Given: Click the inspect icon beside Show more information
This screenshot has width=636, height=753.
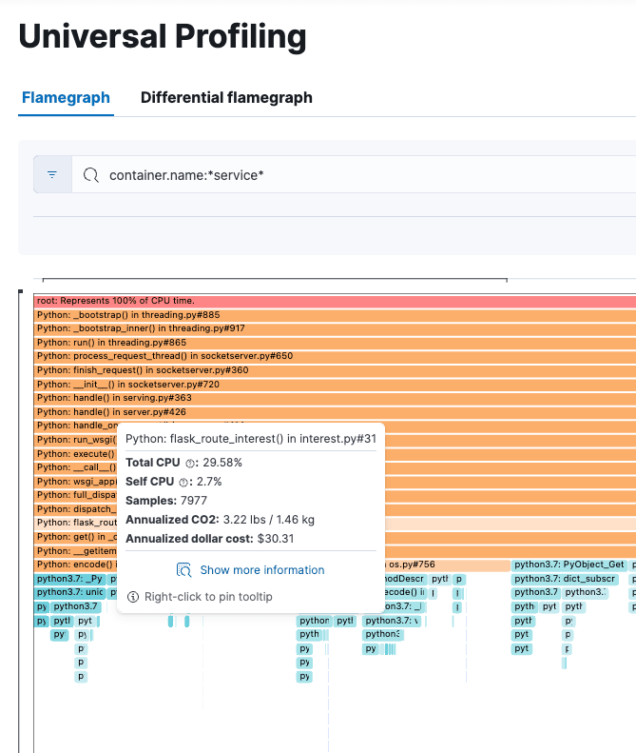Looking at the screenshot, I should (x=185, y=570).
